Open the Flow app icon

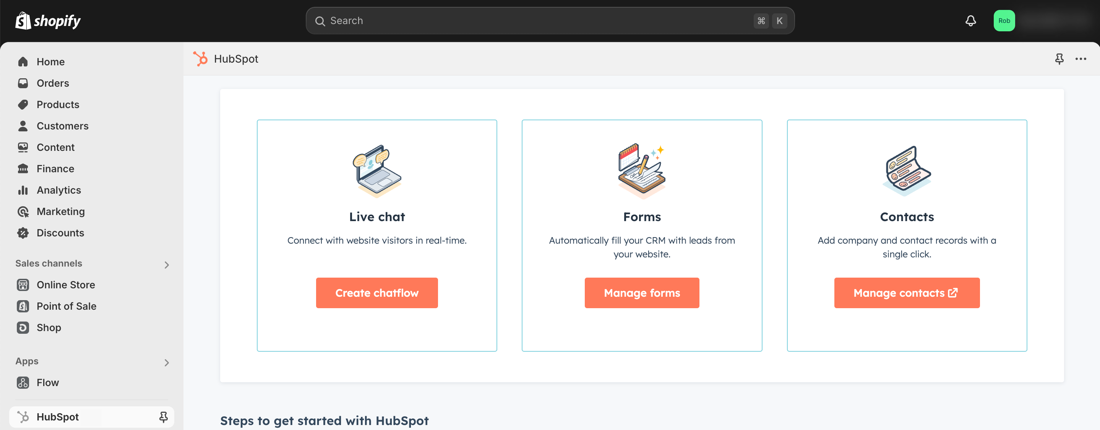coord(23,382)
